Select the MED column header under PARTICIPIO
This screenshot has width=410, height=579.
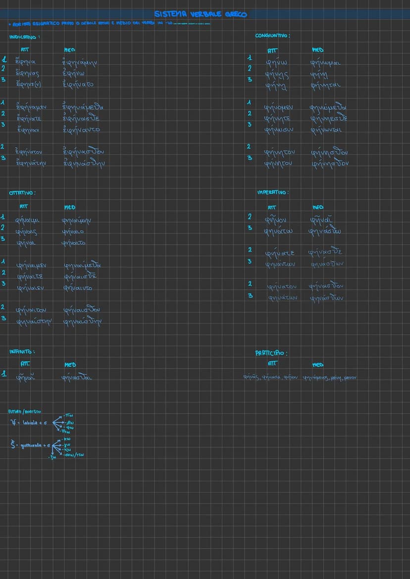click(x=318, y=365)
